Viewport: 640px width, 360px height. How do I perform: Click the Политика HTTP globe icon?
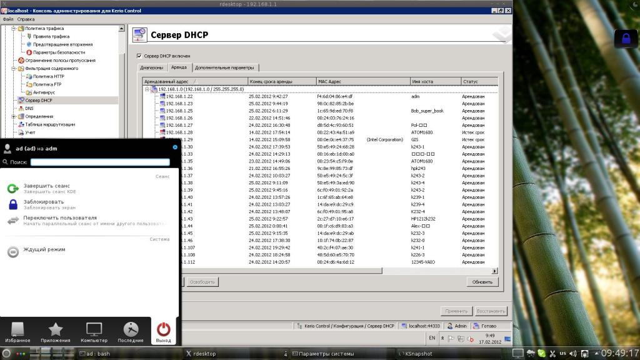pyautogui.click(x=29, y=76)
